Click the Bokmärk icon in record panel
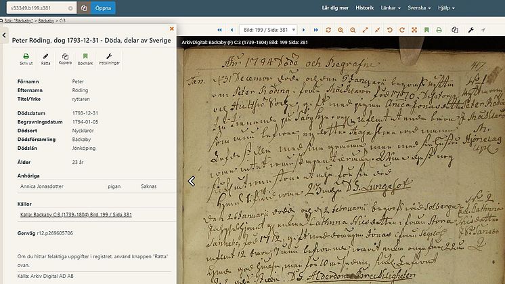 [85, 59]
